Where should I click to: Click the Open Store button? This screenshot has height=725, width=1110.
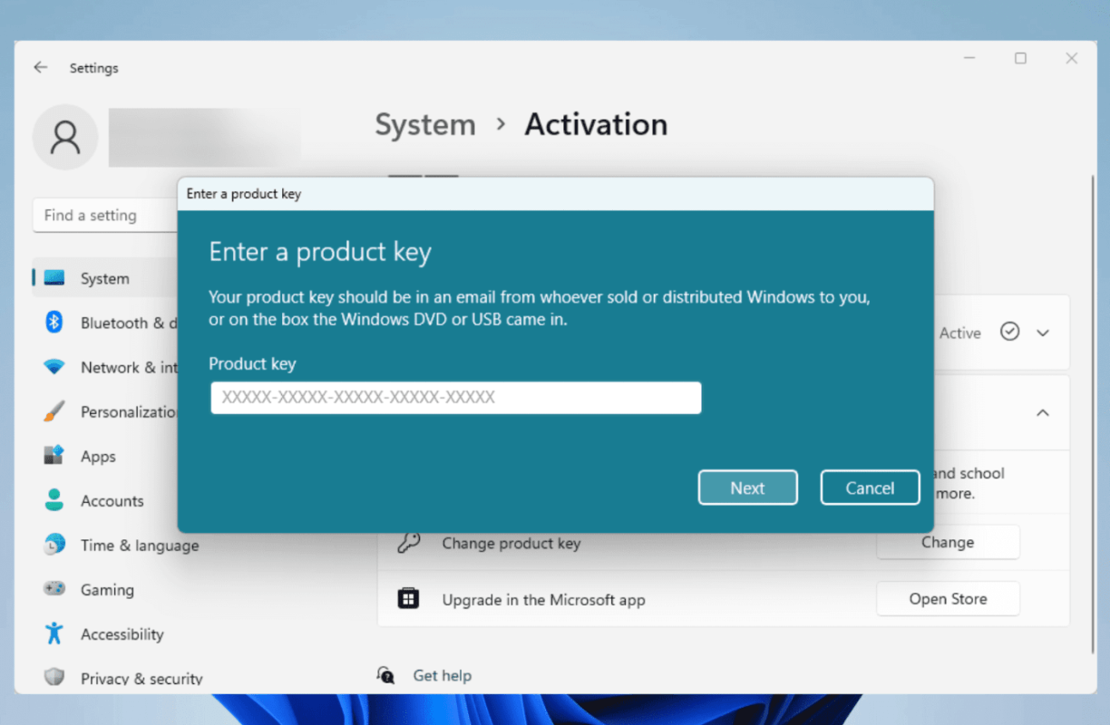[x=948, y=598]
